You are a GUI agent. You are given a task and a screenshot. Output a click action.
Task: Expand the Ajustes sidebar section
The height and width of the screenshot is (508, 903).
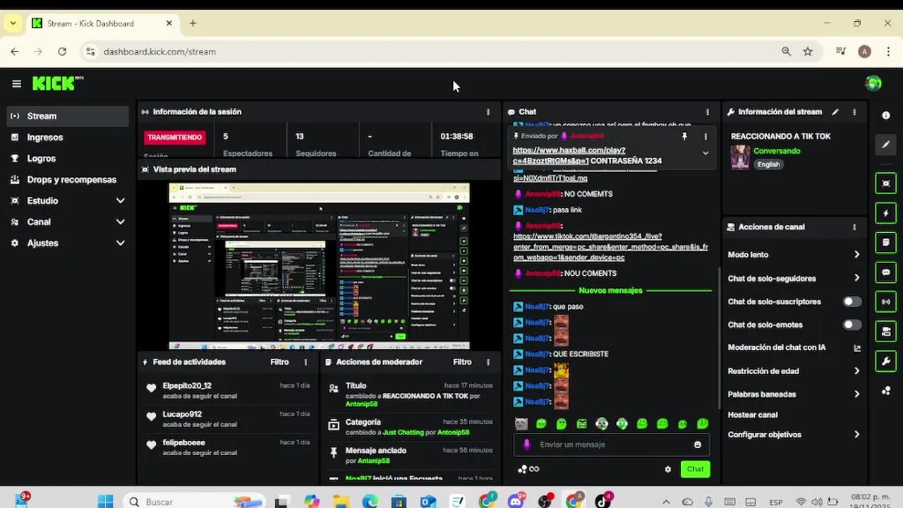(x=120, y=243)
